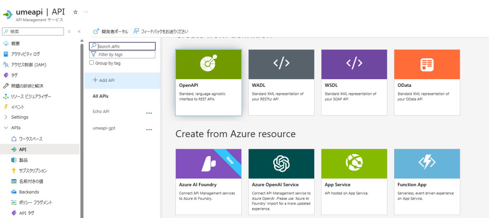Open the umeapi-gpt context menu dots
The image size is (489, 218).
coord(149,130)
